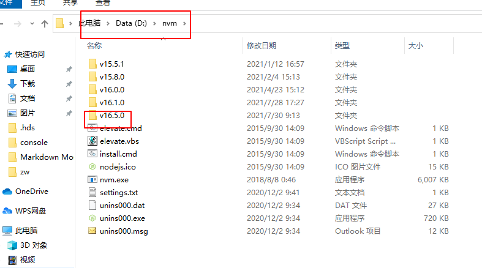Open recent locations dropdown arrow
The height and width of the screenshot is (268, 482).
point(32,23)
